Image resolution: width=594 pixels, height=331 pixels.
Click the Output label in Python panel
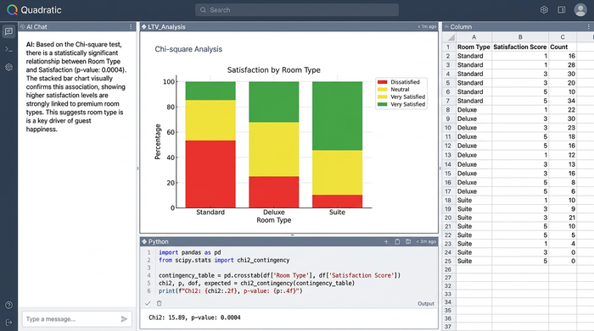(x=426, y=303)
